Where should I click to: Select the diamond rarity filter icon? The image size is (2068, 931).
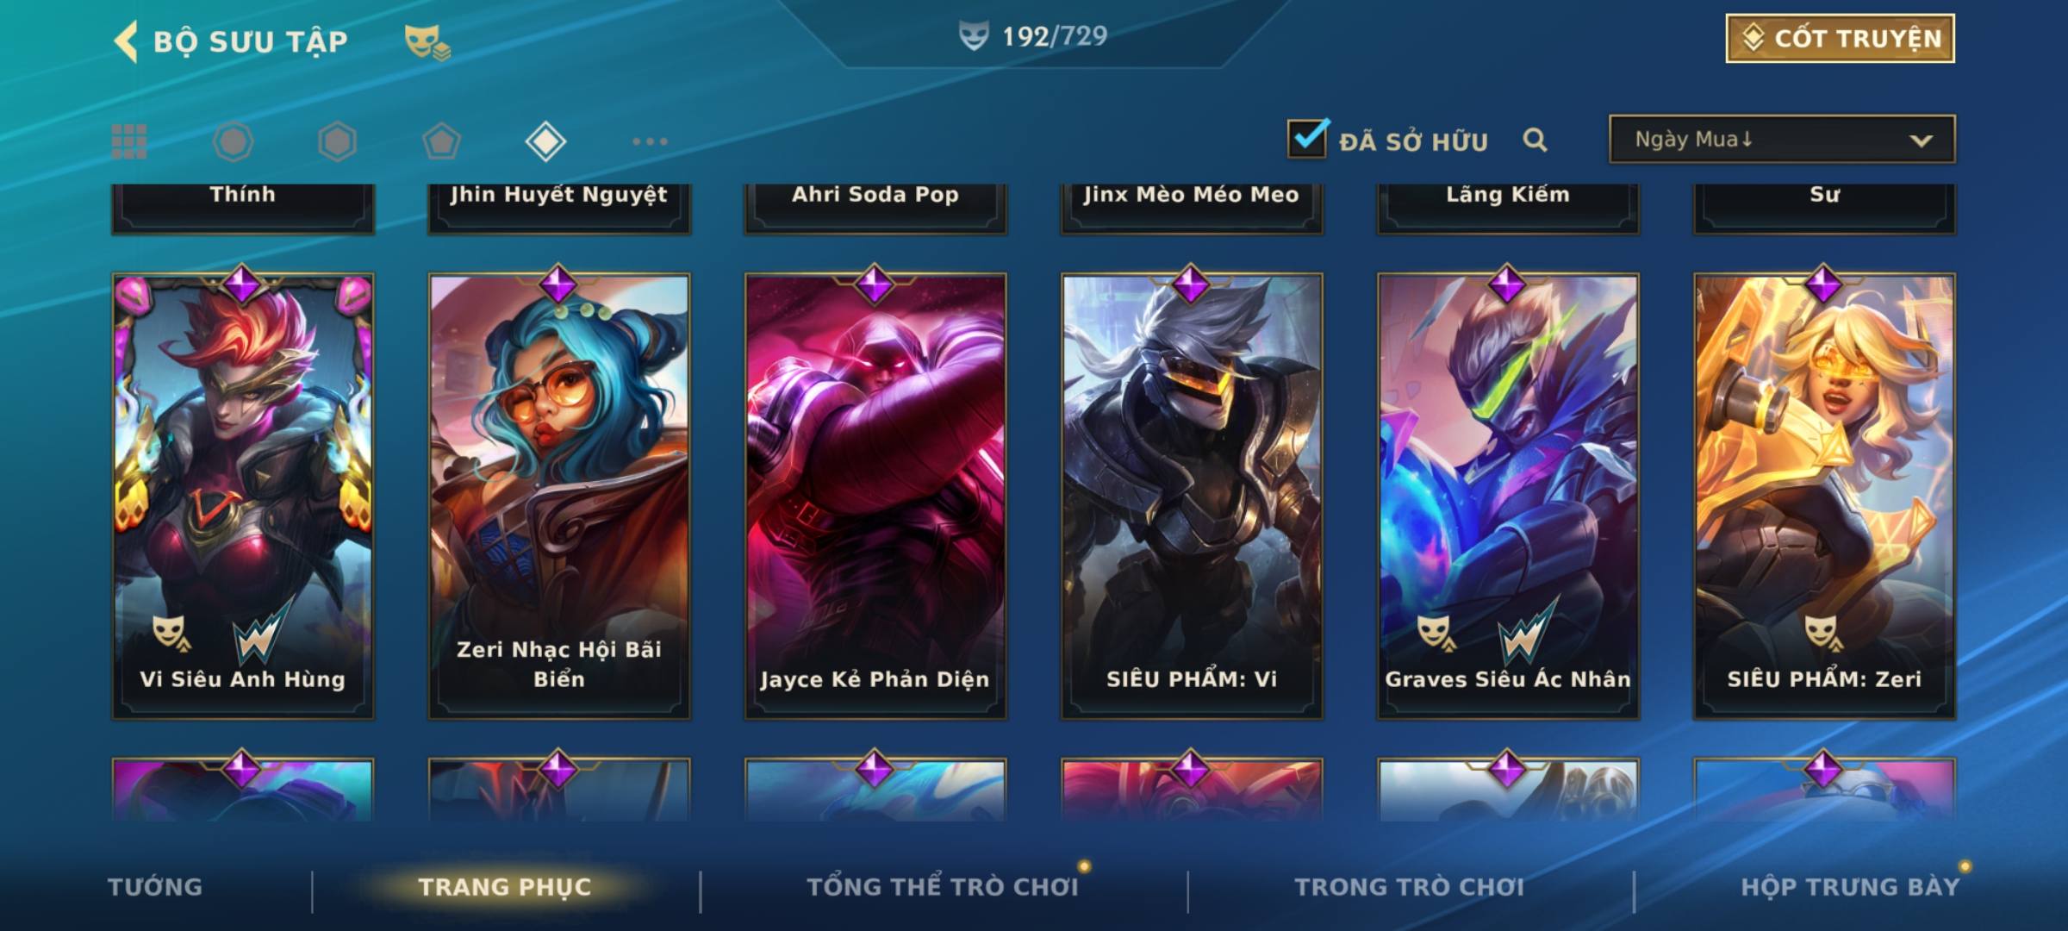pyautogui.click(x=545, y=141)
